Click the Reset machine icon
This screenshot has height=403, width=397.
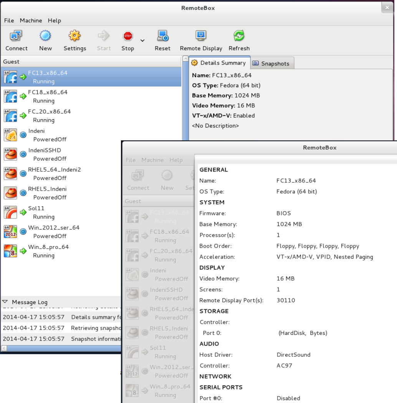[162, 41]
